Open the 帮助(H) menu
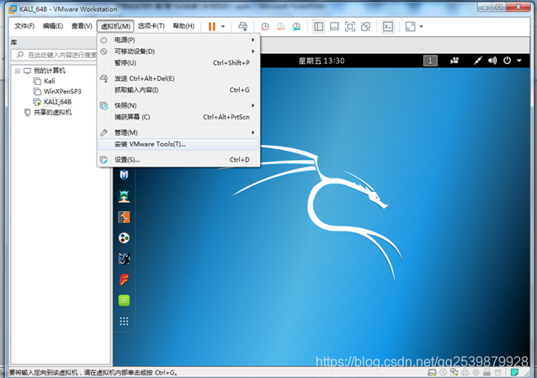Image resolution: width=537 pixels, height=378 pixels. [x=183, y=26]
